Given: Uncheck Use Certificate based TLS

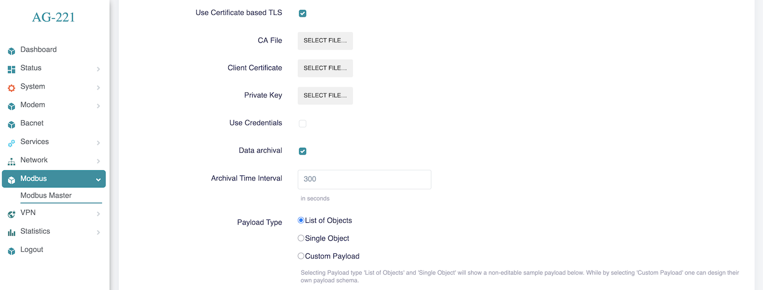Looking at the screenshot, I should click(x=302, y=13).
